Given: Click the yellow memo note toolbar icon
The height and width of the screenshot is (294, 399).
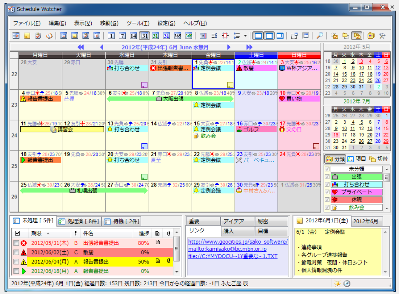Looking at the screenshot, I should pyautogui.click(x=27, y=36).
